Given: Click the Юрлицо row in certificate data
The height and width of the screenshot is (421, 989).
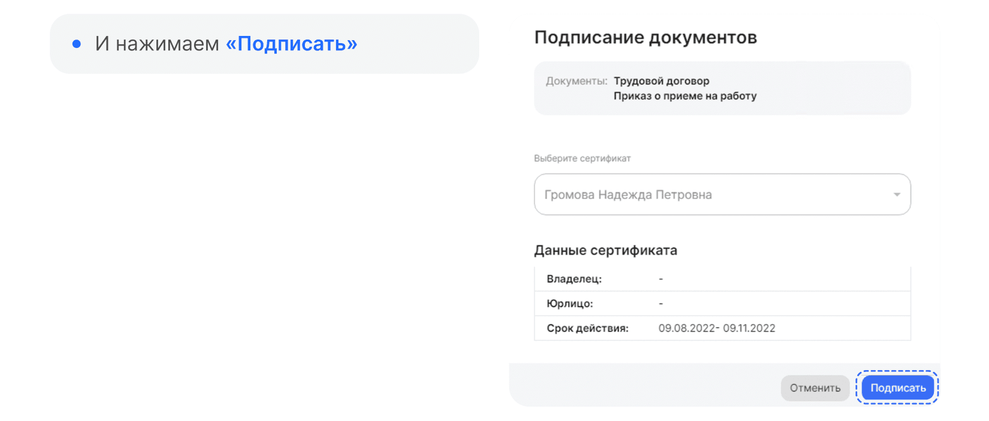Looking at the screenshot, I should click(722, 304).
